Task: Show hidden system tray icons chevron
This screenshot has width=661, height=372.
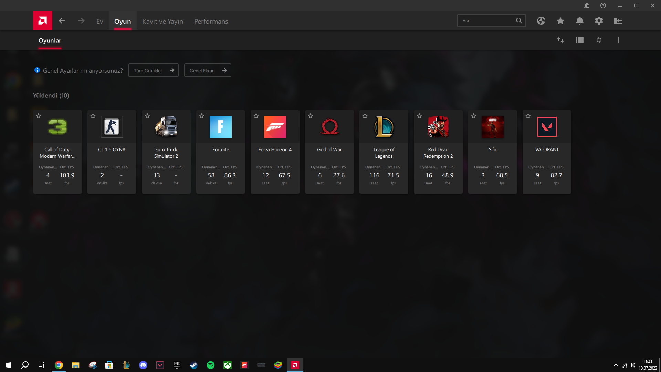Action: pos(616,365)
